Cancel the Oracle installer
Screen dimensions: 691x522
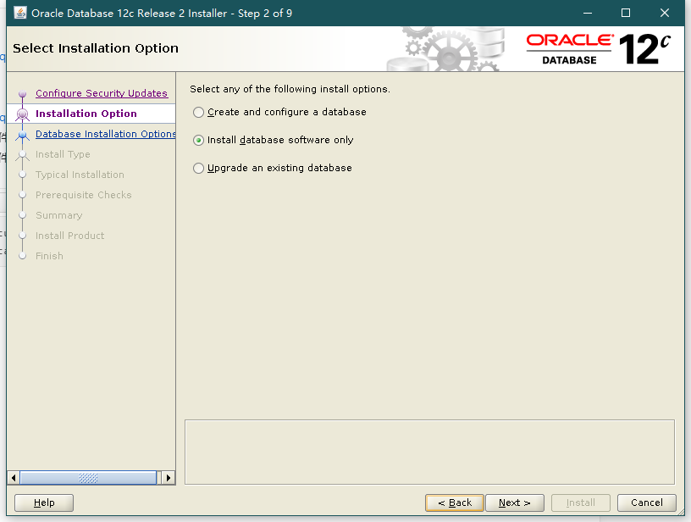pyautogui.click(x=646, y=503)
